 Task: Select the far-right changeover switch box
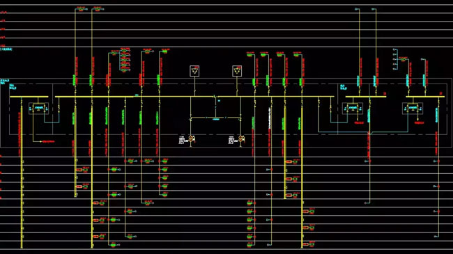click(x=413, y=109)
